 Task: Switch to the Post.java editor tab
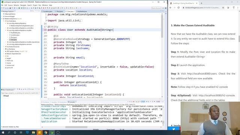click(59, 12)
